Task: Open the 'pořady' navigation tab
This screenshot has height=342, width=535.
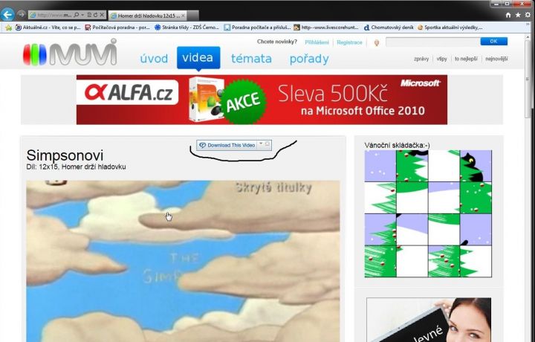Action: [309, 59]
